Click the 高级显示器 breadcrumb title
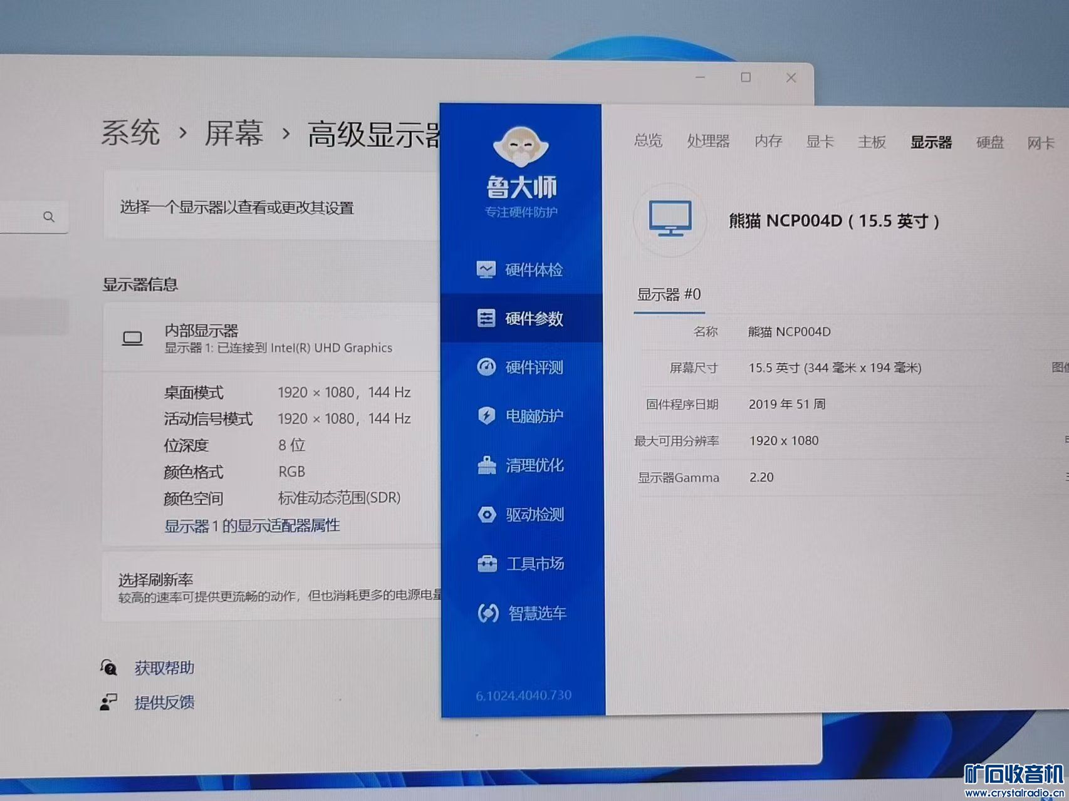The height and width of the screenshot is (801, 1069). pyautogui.click(x=374, y=135)
